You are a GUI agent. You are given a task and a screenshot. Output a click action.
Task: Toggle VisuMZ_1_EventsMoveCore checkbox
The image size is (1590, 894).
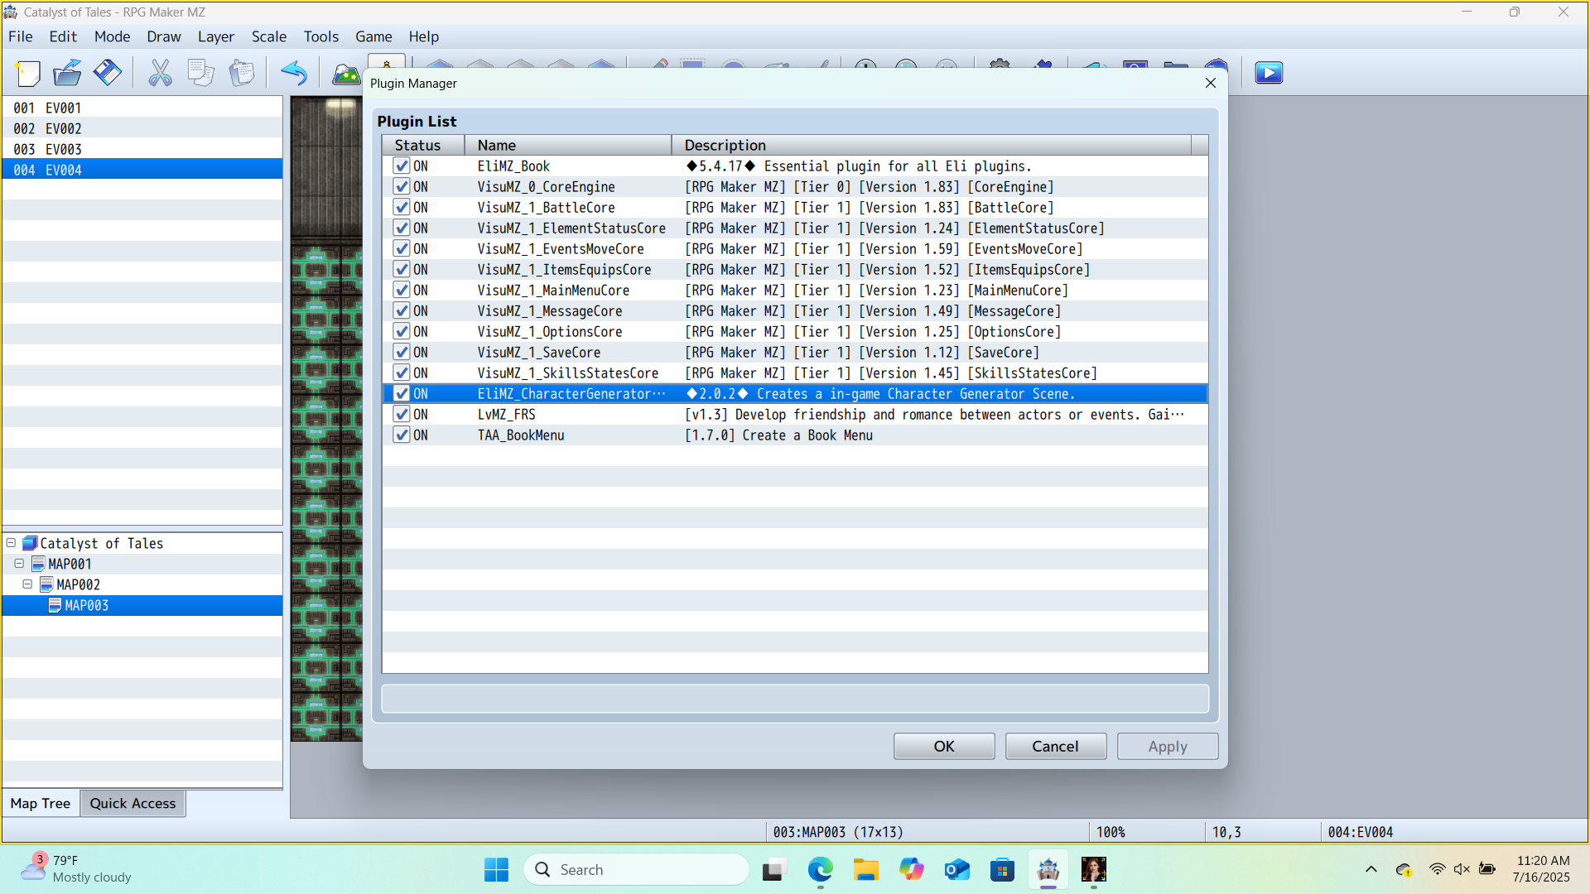coord(402,249)
